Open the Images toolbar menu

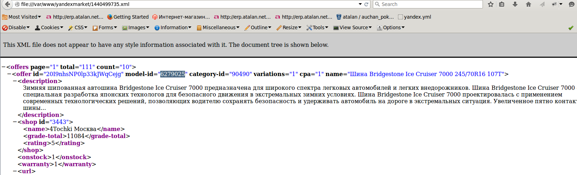(136, 27)
